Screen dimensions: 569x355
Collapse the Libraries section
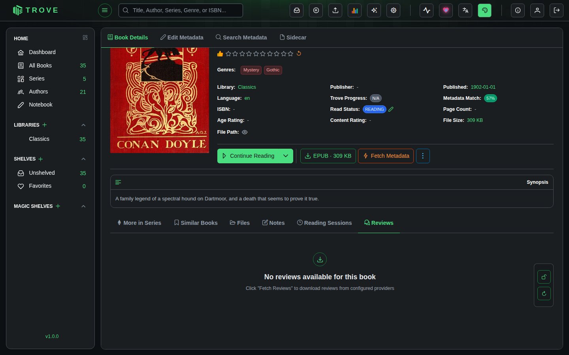[x=83, y=125]
